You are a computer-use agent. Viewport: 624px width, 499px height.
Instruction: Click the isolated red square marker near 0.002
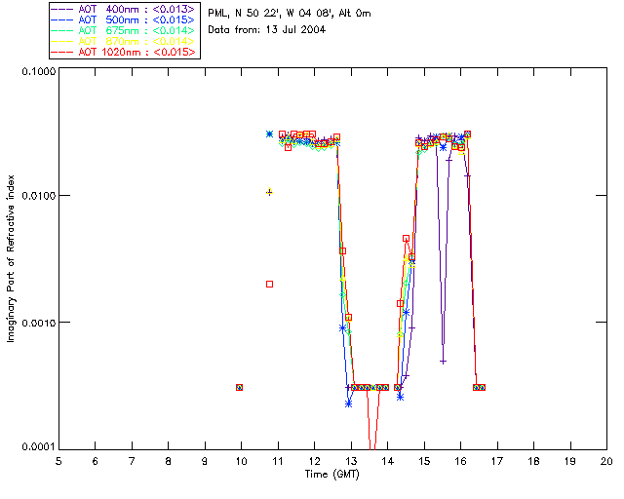click(269, 285)
